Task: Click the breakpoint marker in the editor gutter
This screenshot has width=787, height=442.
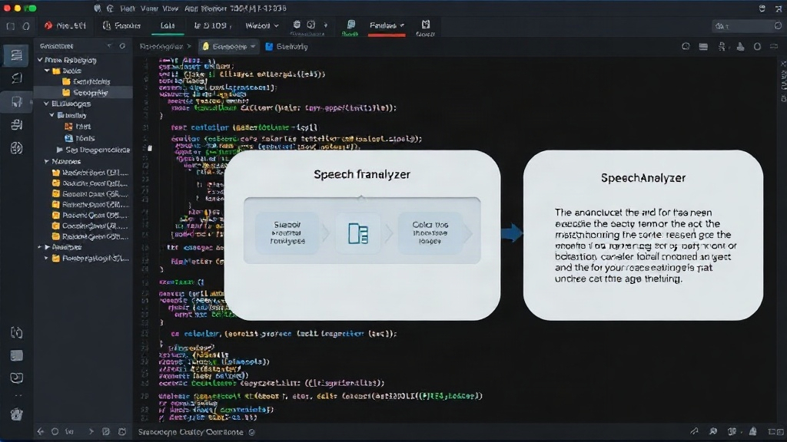Action: [x=150, y=148]
